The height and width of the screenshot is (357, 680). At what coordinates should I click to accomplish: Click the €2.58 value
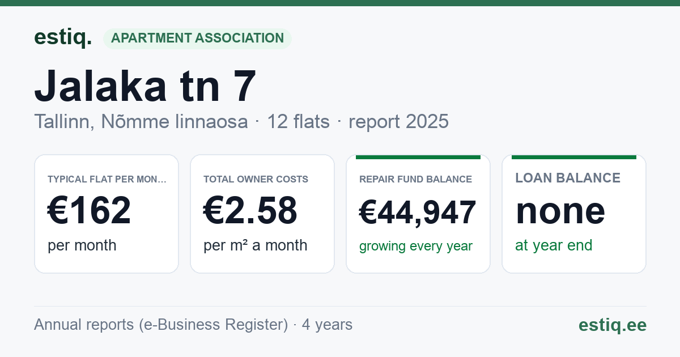pos(250,210)
